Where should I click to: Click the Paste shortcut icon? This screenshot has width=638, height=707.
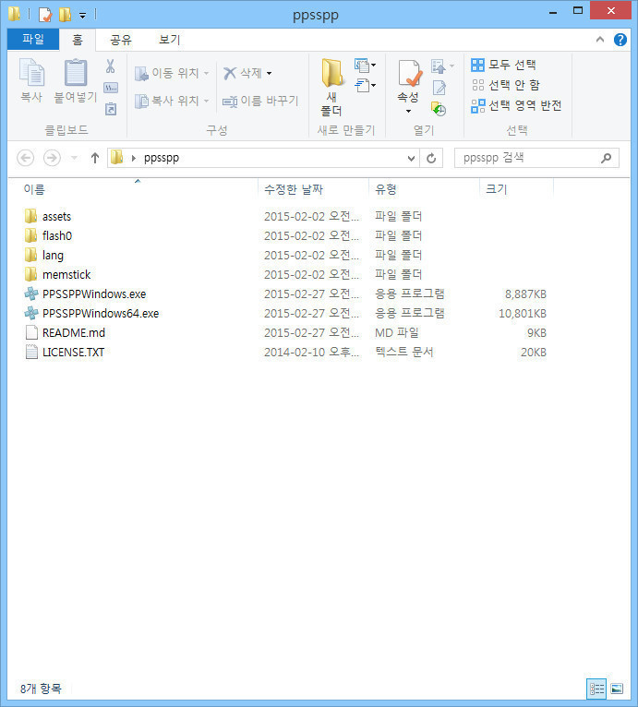[x=111, y=109]
